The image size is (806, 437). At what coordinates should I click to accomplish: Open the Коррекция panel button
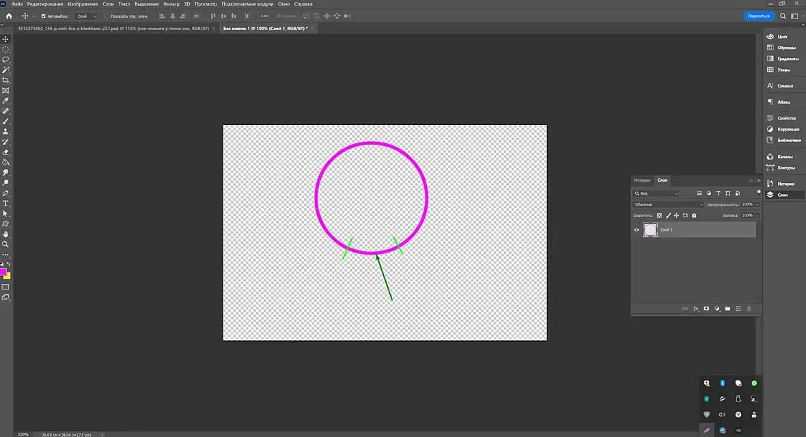(783, 129)
